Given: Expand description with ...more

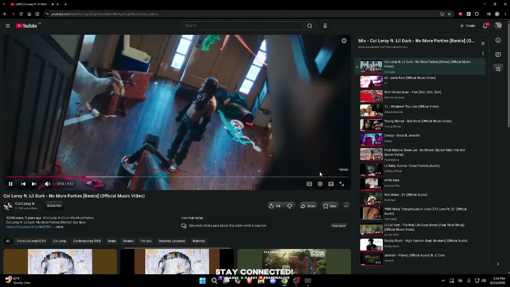Looking at the screenshot, I should point(59,227).
